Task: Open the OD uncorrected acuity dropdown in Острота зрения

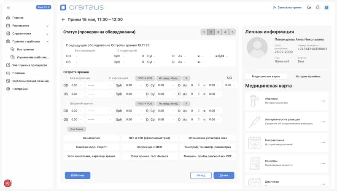Action: point(76,85)
